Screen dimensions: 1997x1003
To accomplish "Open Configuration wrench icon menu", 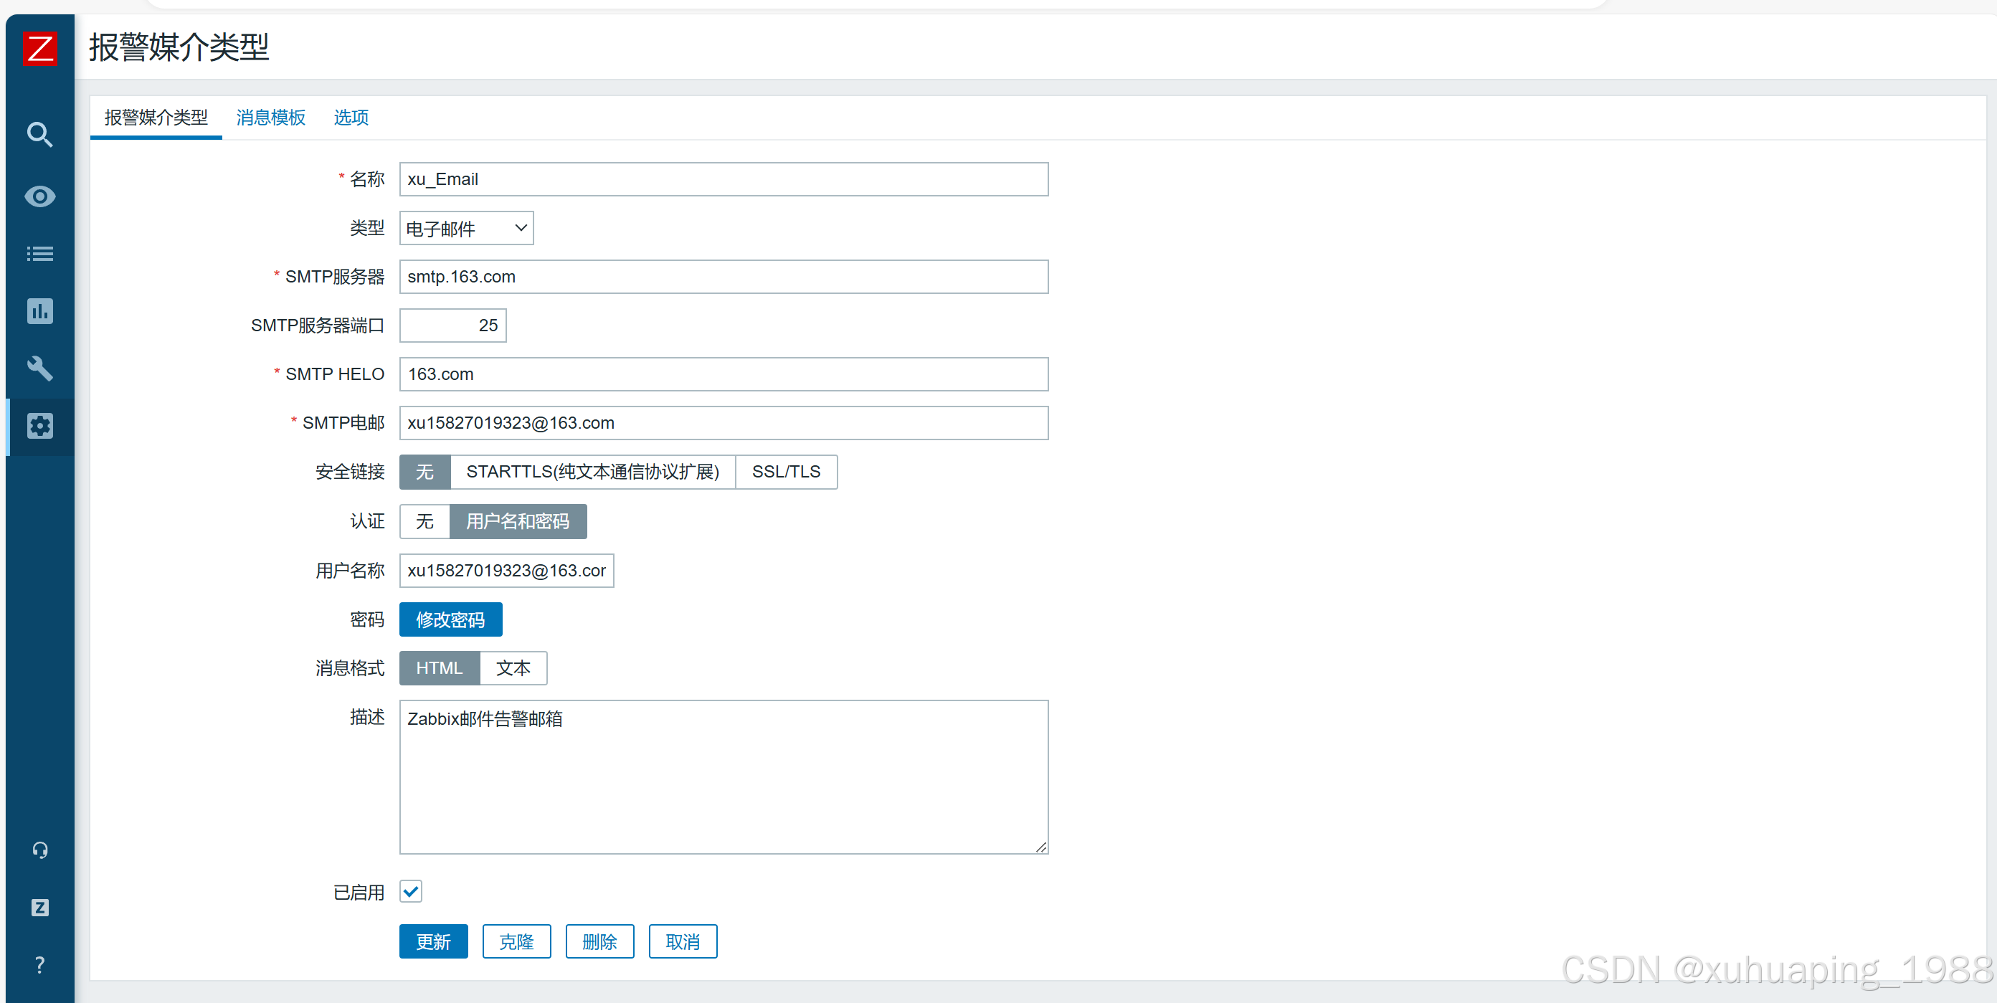I will pyautogui.click(x=39, y=369).
